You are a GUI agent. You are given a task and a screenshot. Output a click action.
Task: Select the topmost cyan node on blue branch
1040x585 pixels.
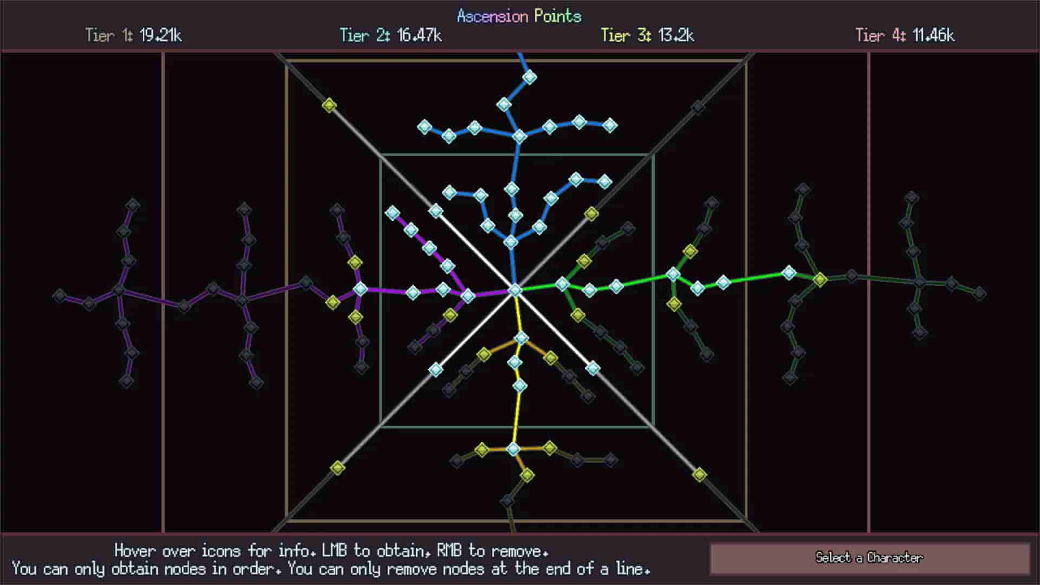[530, 77]
